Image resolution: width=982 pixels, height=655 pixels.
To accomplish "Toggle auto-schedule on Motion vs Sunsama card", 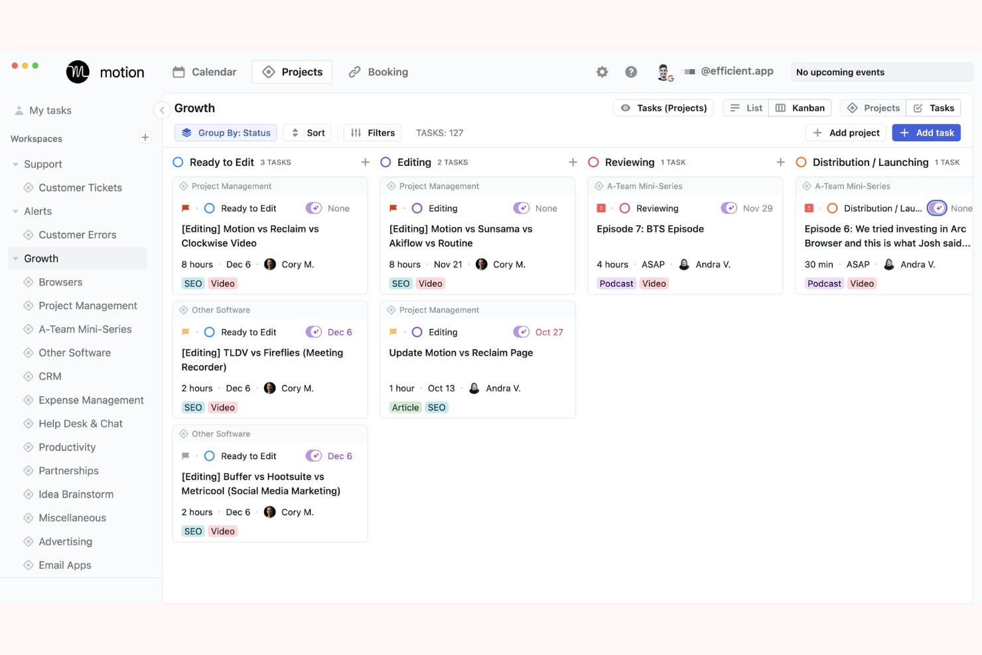I will [x=522, y=208].
